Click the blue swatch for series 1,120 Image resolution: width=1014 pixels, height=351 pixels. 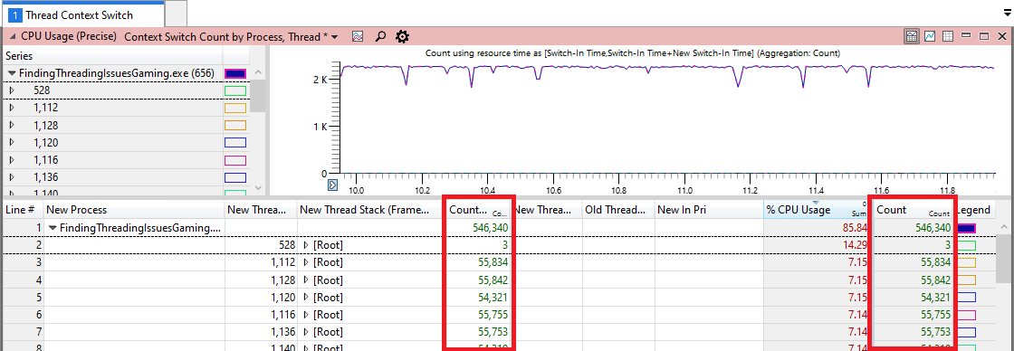[234, 142]
